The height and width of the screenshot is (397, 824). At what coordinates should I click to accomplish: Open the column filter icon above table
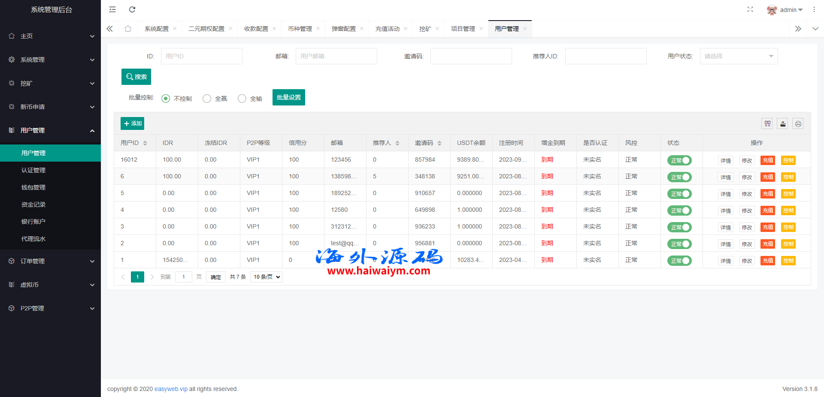coord(767,124)
